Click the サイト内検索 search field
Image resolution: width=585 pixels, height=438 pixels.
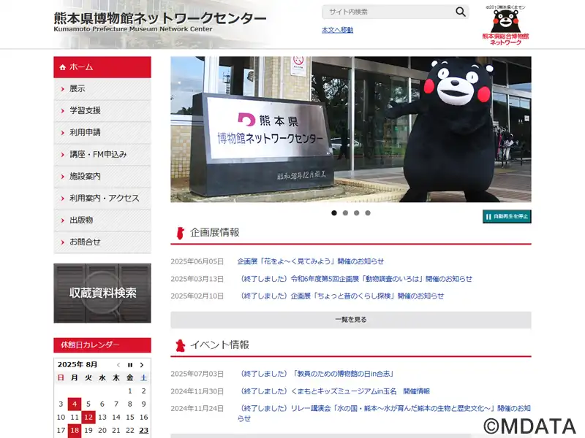point(388,12)
